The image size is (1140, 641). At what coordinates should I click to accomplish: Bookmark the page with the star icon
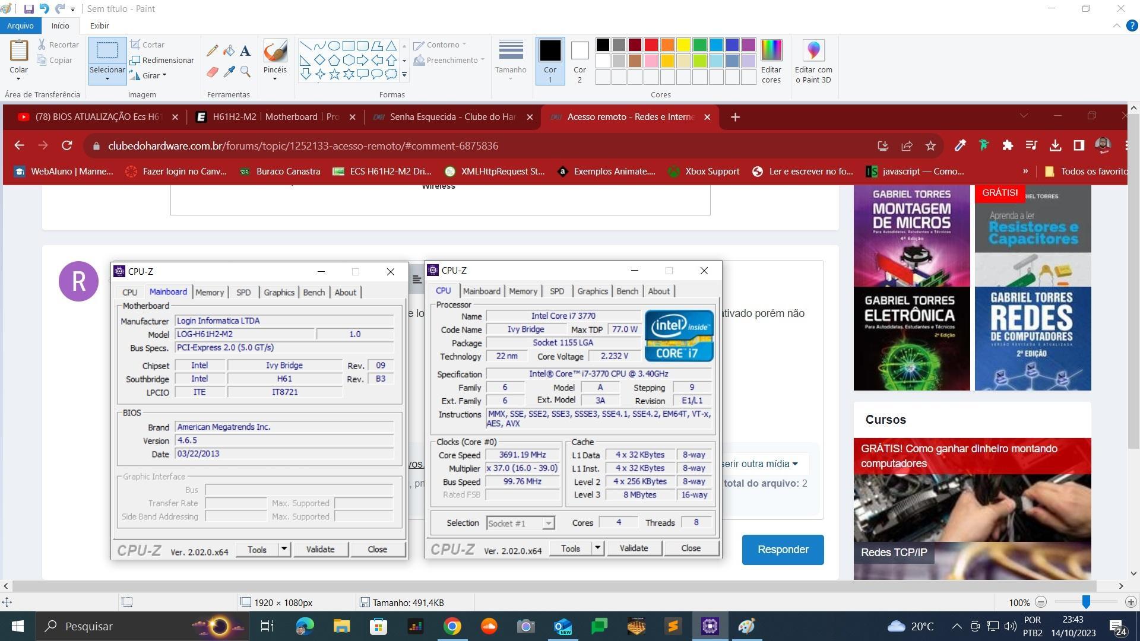point(930,145)
